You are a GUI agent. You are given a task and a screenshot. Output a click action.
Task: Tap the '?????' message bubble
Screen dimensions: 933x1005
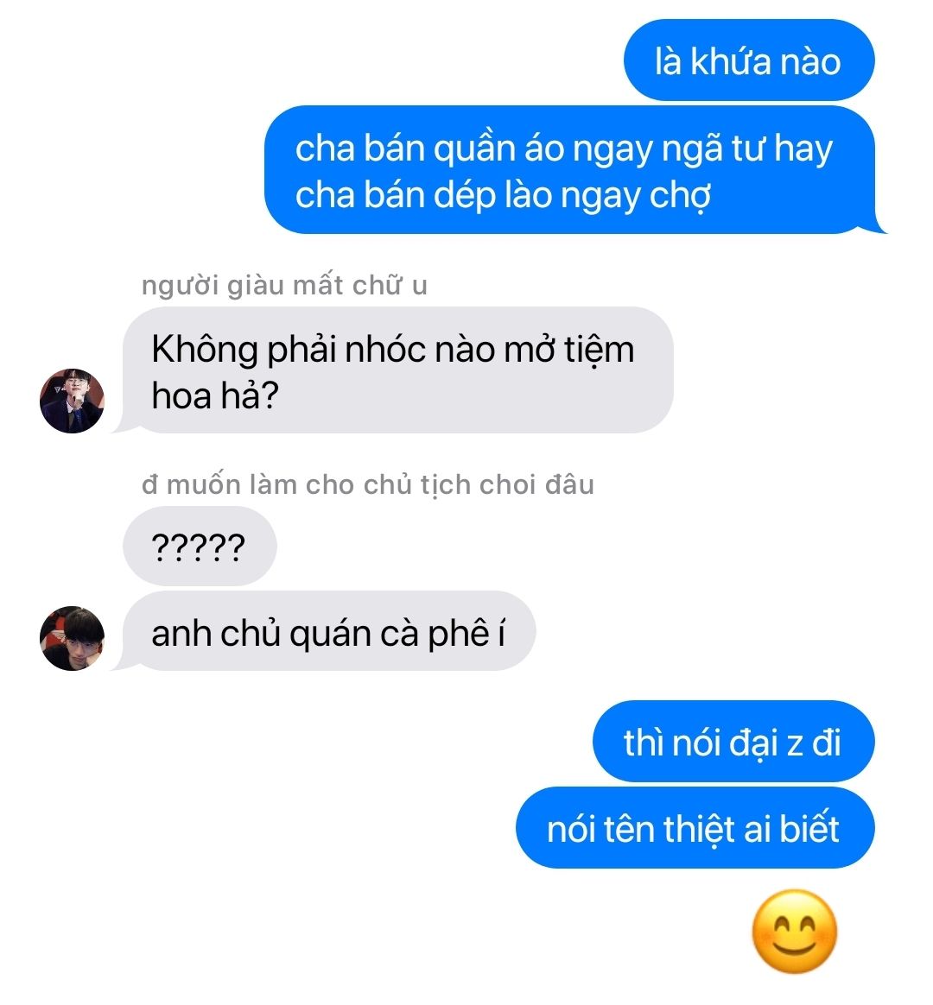coord(200,546)
